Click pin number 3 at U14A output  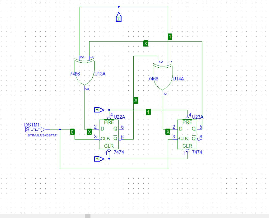(x=165, y=94)
